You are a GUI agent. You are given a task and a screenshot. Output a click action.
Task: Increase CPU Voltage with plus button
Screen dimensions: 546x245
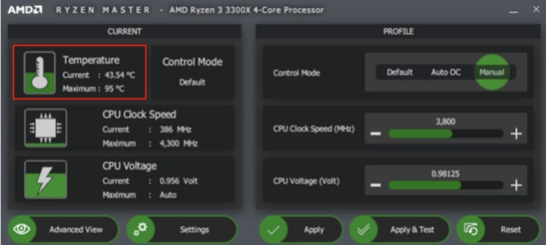click(x=516, y=186)
